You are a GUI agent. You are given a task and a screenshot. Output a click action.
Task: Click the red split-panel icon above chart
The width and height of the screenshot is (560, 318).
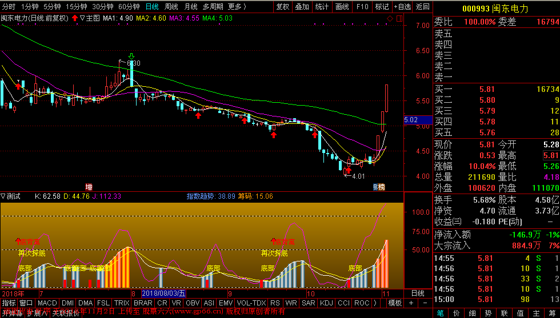[399, 18]
